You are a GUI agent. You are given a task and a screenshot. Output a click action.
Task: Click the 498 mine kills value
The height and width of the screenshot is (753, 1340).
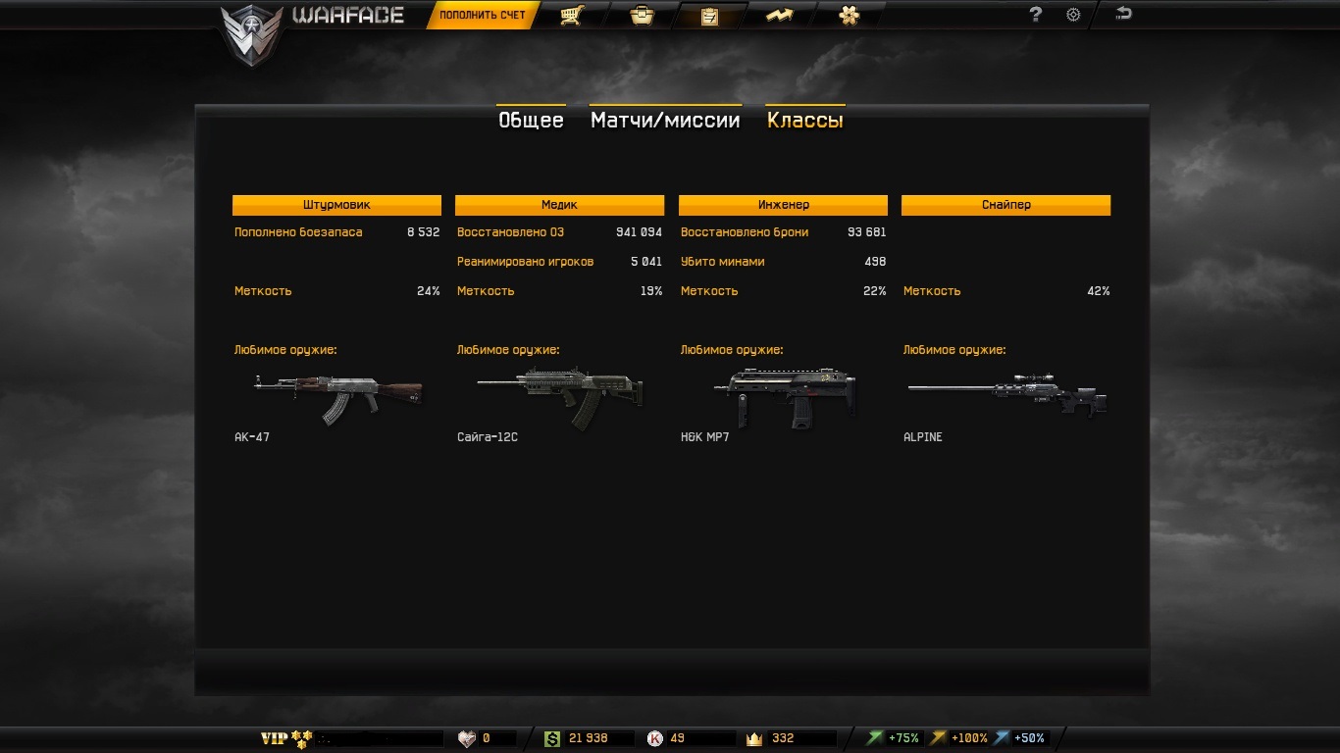pyautogui.click(x=875, y=262)
